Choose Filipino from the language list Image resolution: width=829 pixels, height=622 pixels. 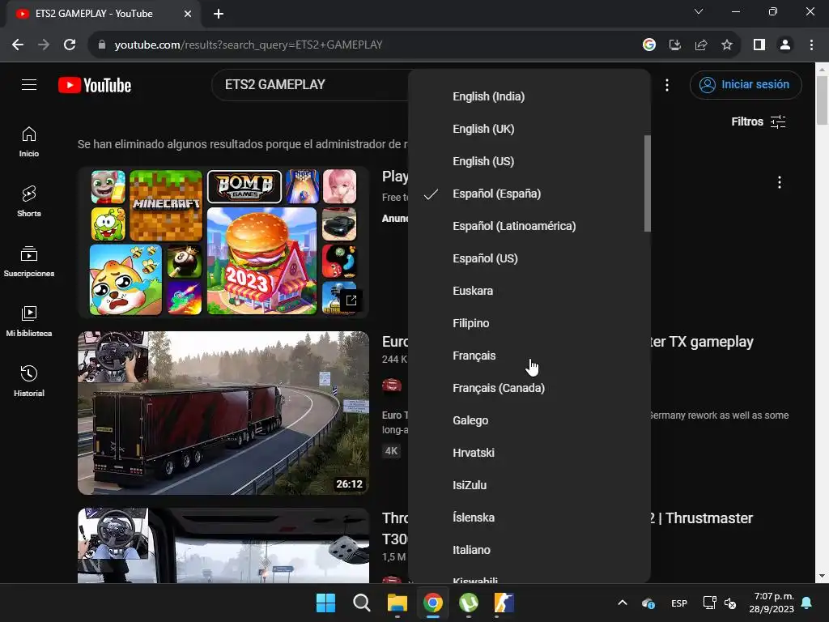(529, 323)
